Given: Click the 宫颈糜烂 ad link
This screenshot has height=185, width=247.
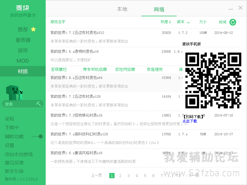Looking at the screenshot, I should point(59,69).
